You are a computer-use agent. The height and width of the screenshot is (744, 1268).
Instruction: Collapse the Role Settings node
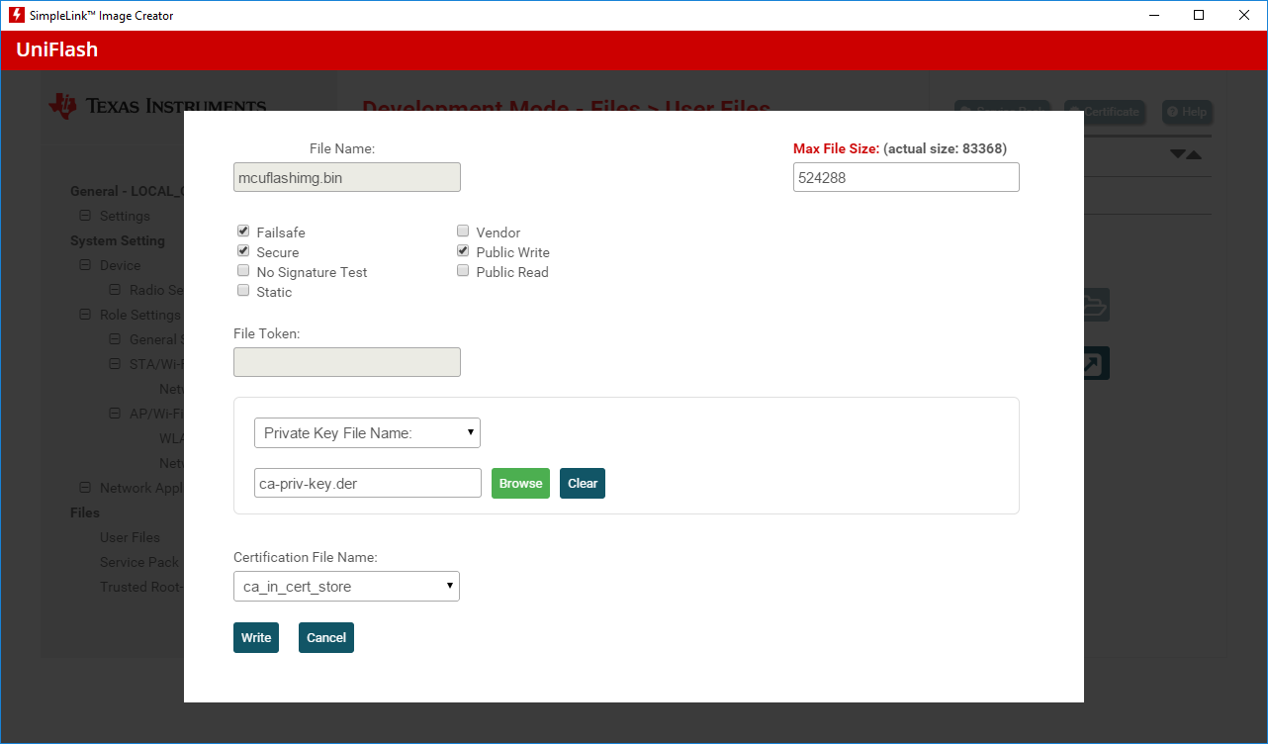(x=85, y=315)
